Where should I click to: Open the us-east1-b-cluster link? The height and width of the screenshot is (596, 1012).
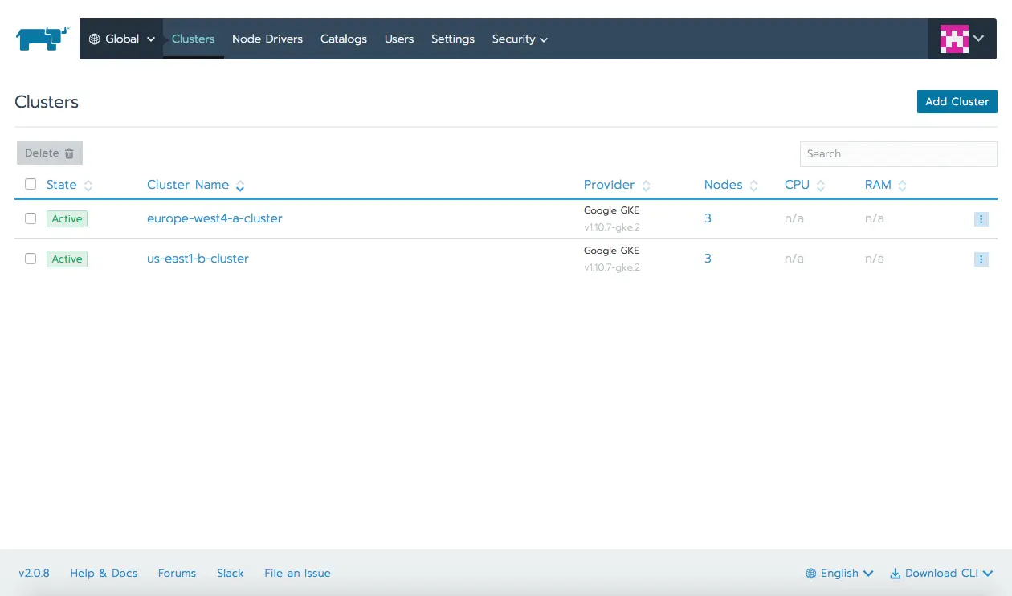coord(198,259)
